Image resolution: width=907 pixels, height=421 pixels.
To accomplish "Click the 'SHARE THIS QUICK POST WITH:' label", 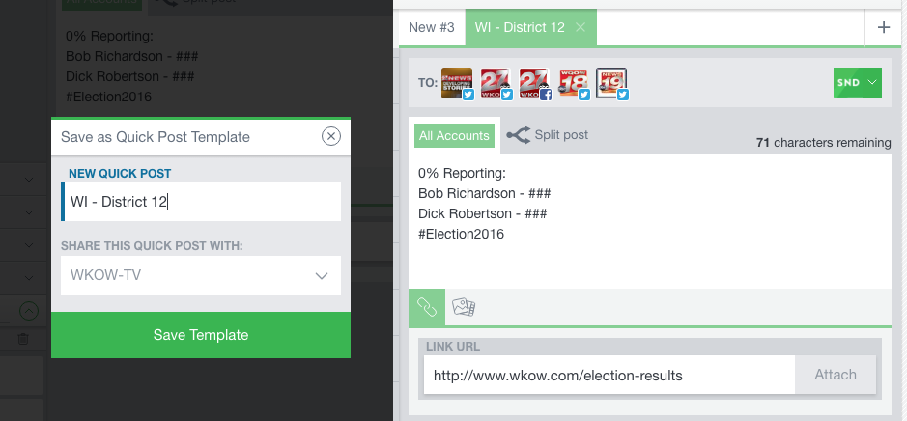I will (x=152, y=246).
